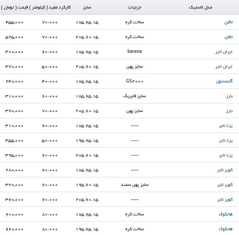Viewport: 239px width, 235px height.
Task: Open the ایران تایر link in the ۵۰.۰۰۰ kilometer row
Action: click(224, 67)
